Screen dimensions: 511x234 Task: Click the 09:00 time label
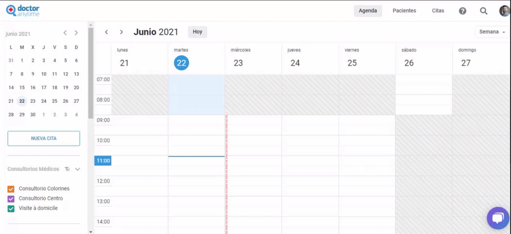pyautogui.click(x=103, y=120)
